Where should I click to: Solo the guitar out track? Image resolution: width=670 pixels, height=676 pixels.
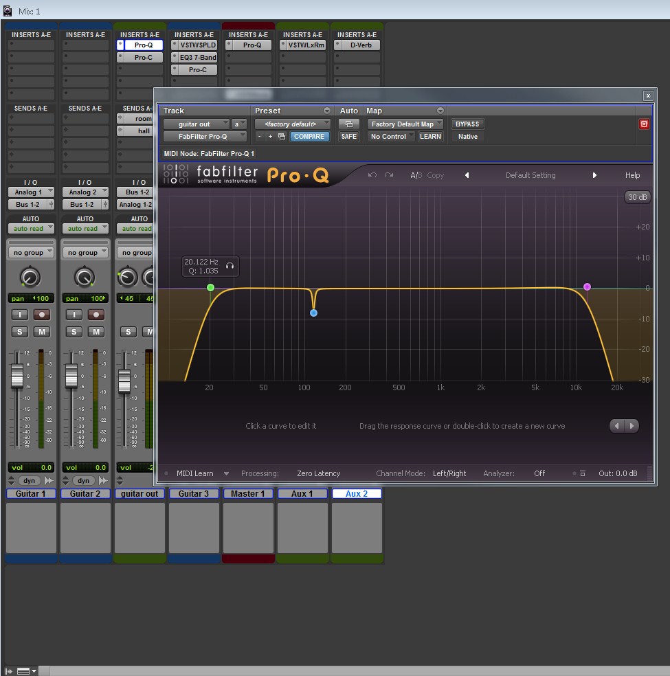pos(128,332)
